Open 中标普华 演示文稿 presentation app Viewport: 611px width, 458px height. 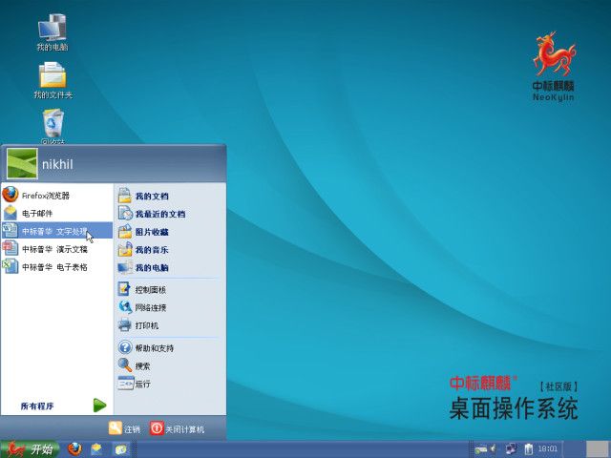pos(53,249)
